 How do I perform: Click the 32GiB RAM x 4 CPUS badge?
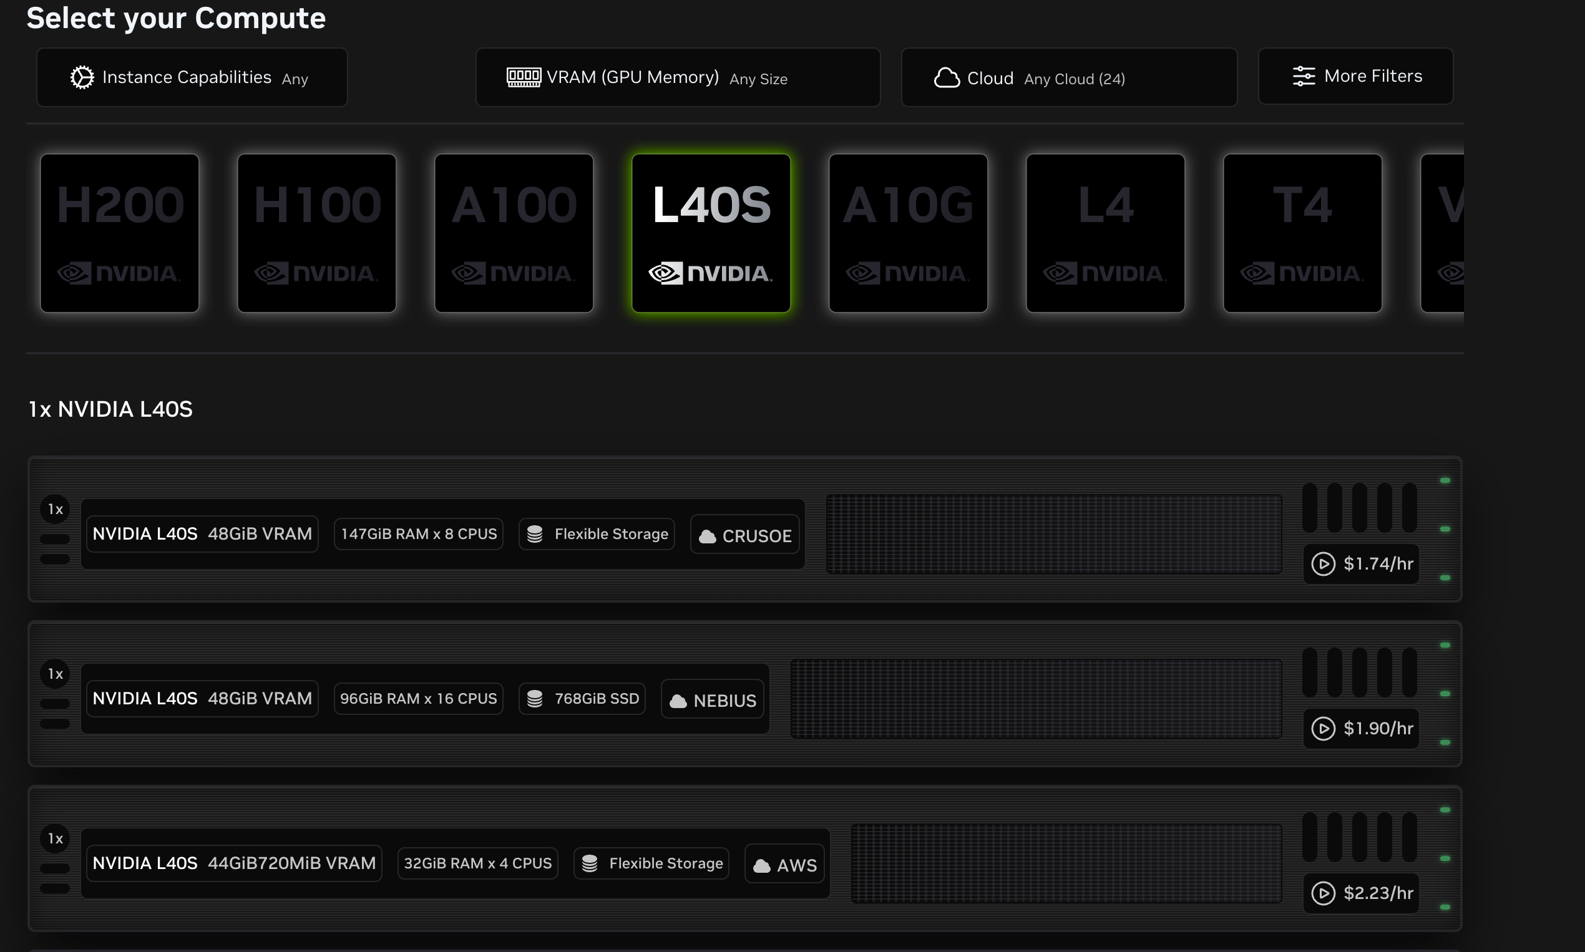pos(477,863)
